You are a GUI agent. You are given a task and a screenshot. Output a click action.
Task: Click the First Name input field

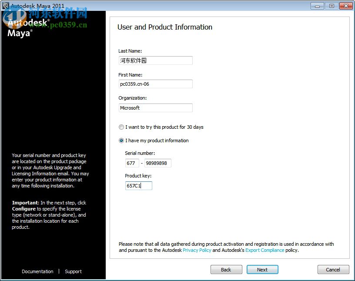click(156, 84)
